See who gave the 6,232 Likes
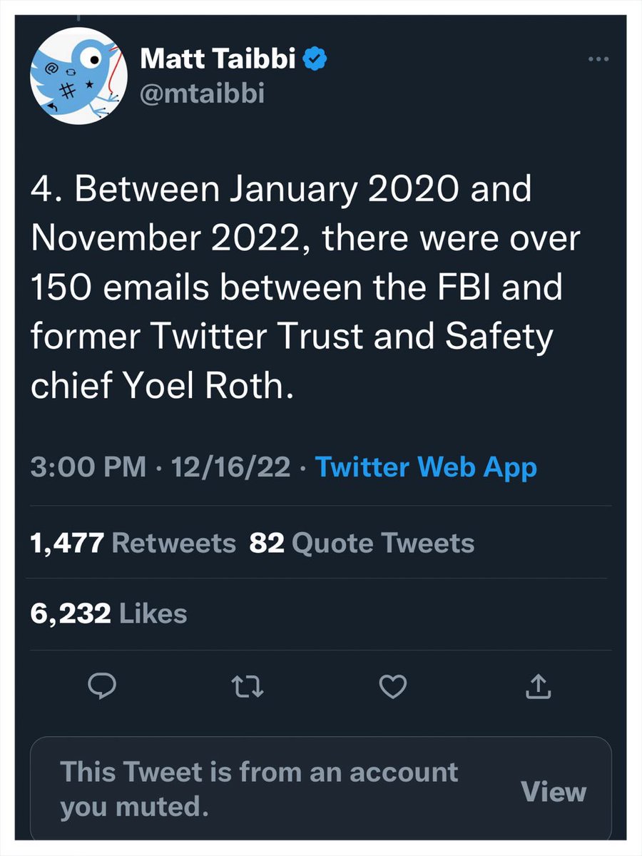This screenshot has width=642, height=856. (108, 613)
